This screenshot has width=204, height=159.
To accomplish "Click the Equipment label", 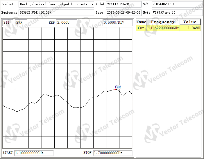I will coord(9,13).
